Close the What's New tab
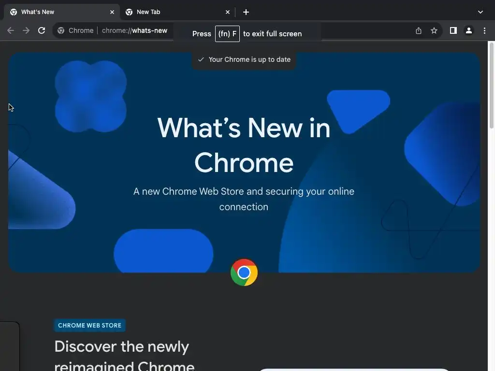The height and width of the screenshot is (371, 495). click(112, 12)
